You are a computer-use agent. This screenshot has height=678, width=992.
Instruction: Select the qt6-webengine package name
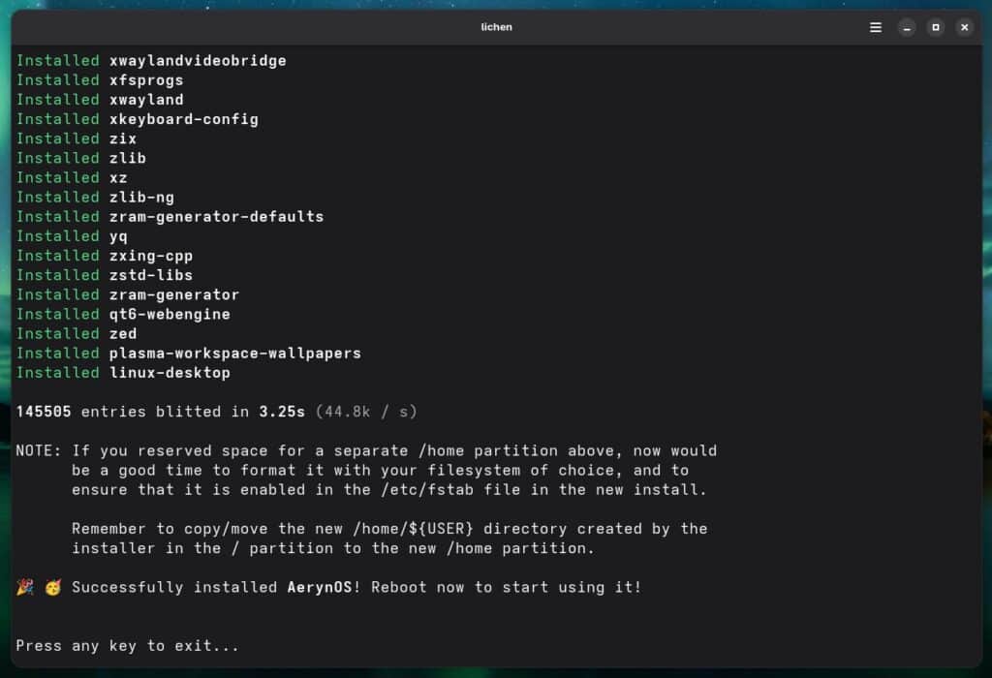pos(171,314)
